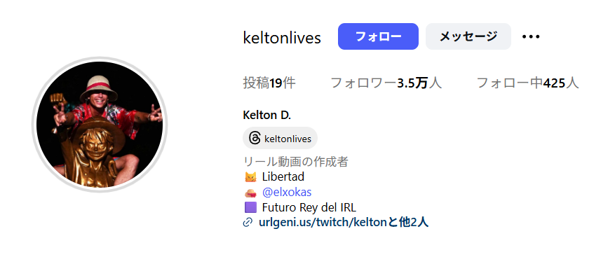Click the リール動画の作成者 category label
The width and height of the screenshot is (615, 264).
296,162
